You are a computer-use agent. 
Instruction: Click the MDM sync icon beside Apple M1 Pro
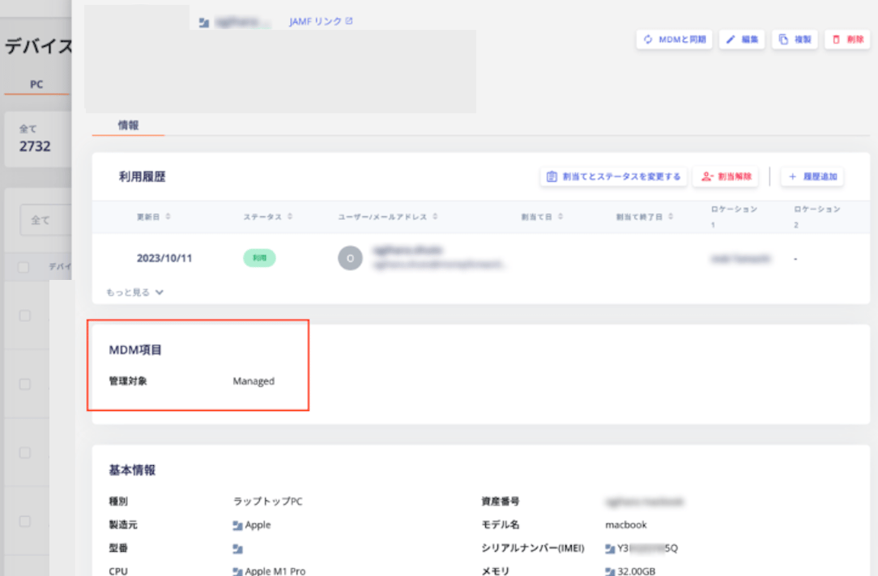click(237, 571)
